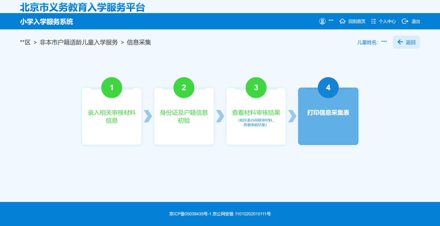Screen dimensions: 440x226
Task: Click footer text 京ICP备05039435号-1
Action: [190, 214]
